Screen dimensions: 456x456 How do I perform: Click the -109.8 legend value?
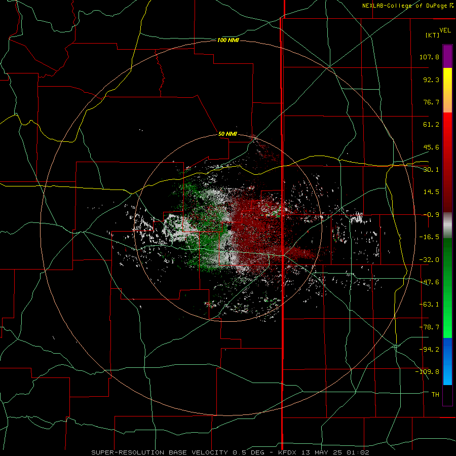(427, 372)
